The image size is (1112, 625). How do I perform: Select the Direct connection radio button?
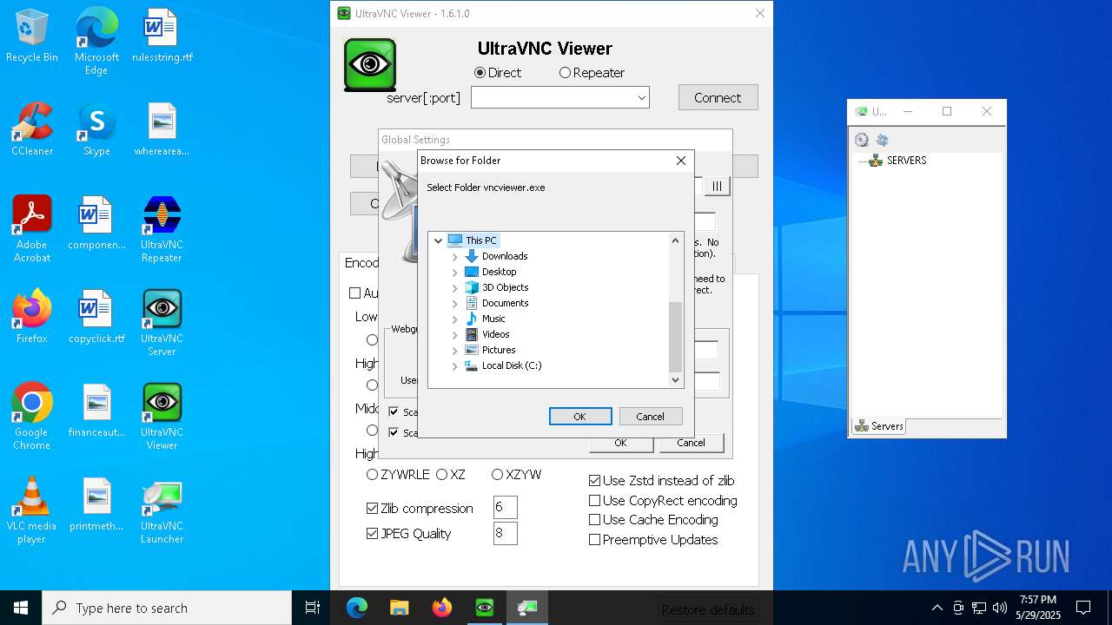click(x=480, y=73)
